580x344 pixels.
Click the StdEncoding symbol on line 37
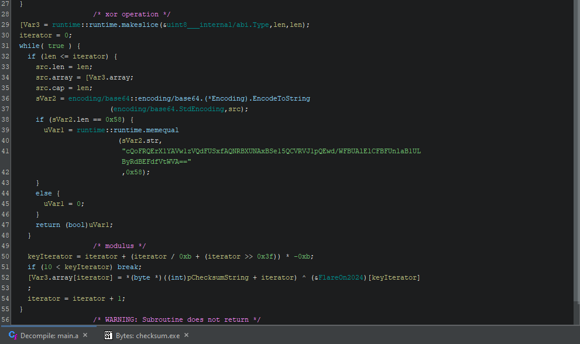click(x=199, y=108)
